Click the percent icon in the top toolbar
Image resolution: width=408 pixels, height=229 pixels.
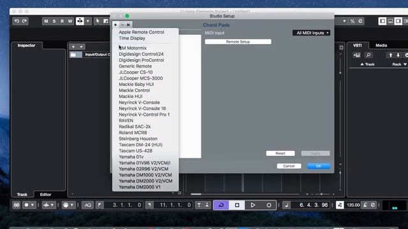(x=353, y=21)
